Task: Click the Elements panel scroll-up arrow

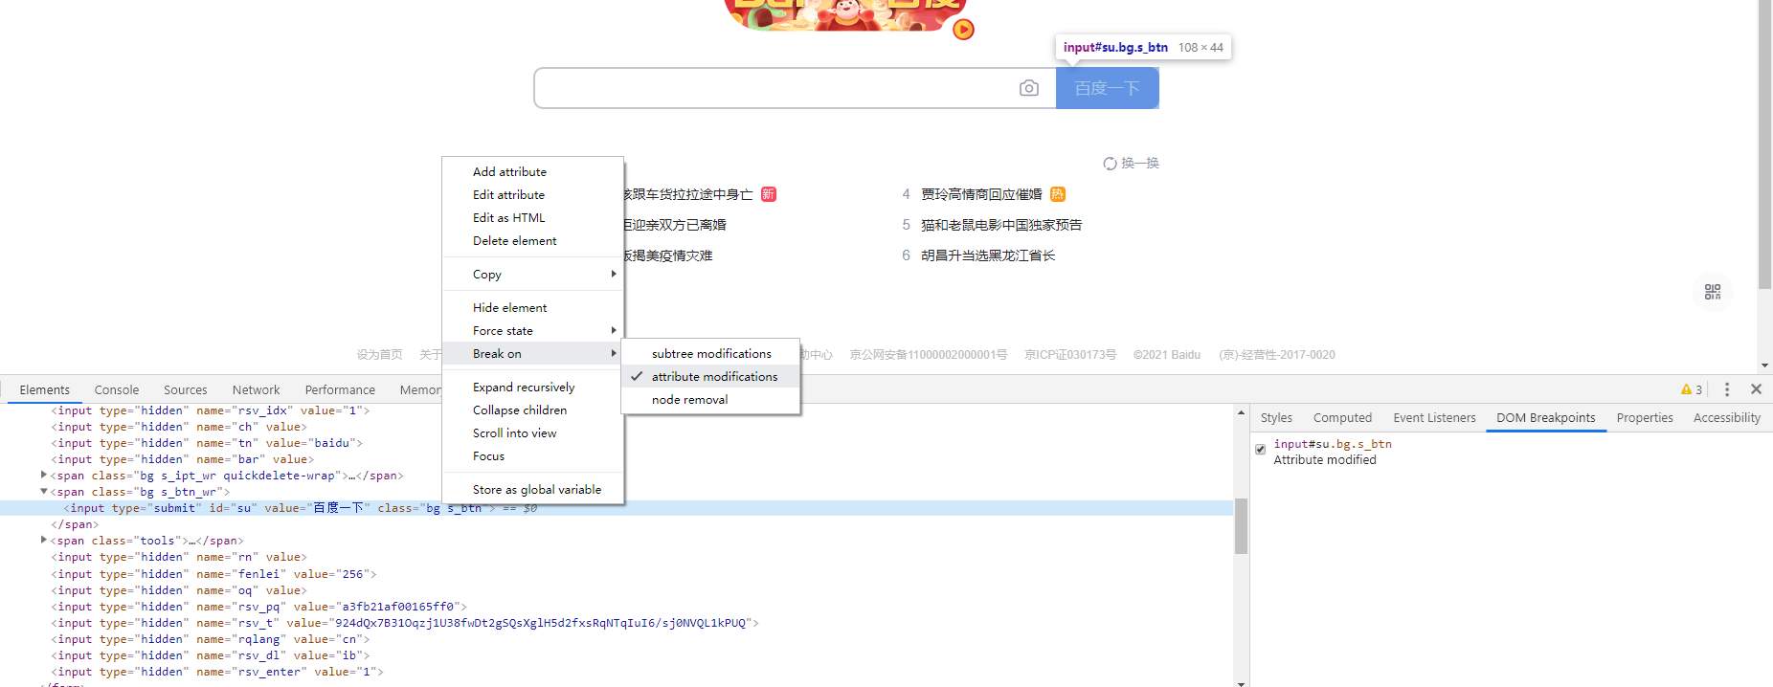Action: point(1241,412)
